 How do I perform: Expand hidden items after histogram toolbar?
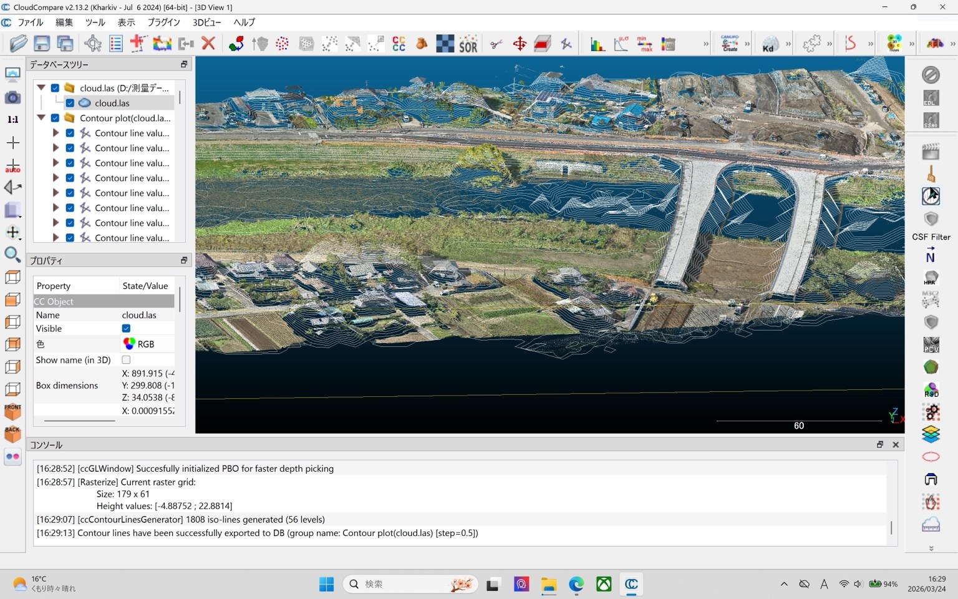coord(706,44)
